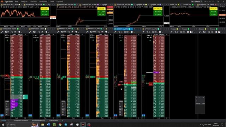Switch to Котировки Bybit bottom tab
The image size is (226, 127).
pyautogui.click(x=38, y=120)
